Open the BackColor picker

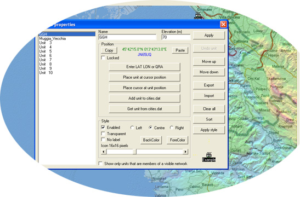pos(151,140)
